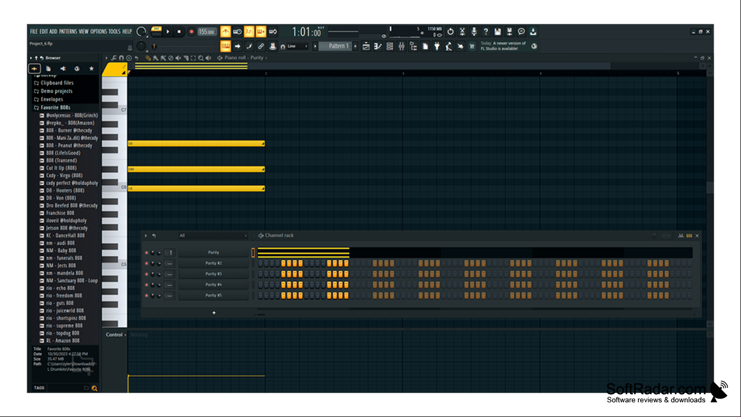Screen dimensions: 741x417
Task: Toggle the Browser view icon
Action: click(413, 47)
